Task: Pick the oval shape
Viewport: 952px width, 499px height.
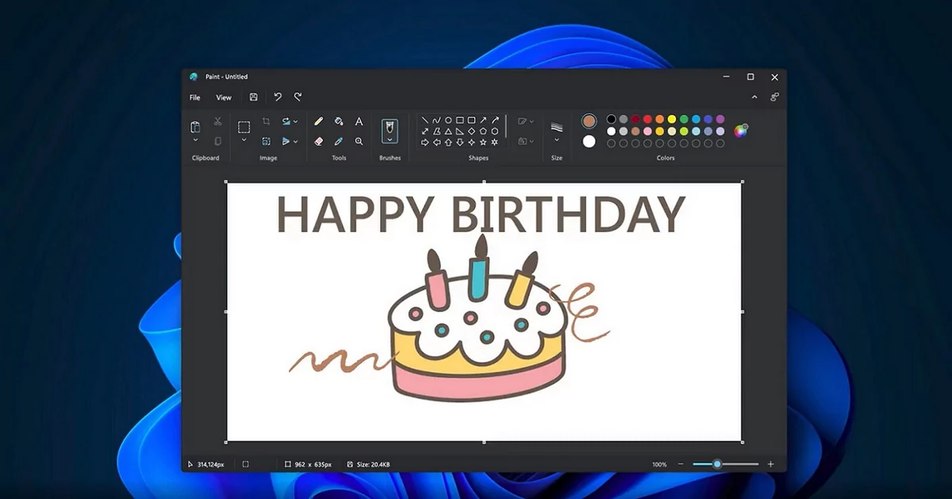Action: [449, 120]
